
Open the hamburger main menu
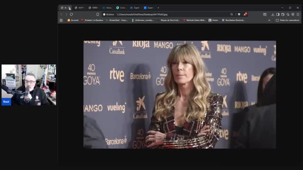click(298, 14)
